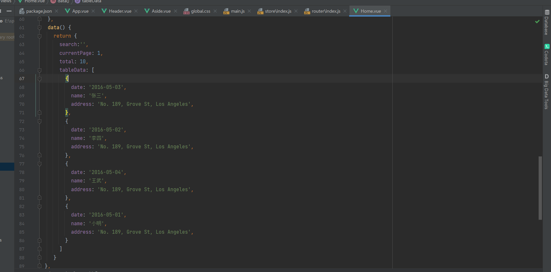551x272 pixels.
Task: Close the router\index.js tab
Action: point(345,11)
